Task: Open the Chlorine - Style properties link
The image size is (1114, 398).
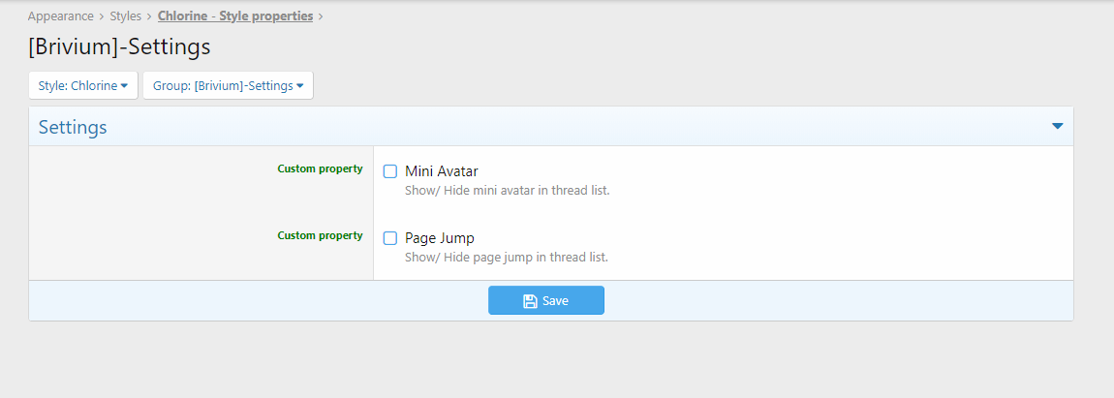Action: click(x=235, y=16)
